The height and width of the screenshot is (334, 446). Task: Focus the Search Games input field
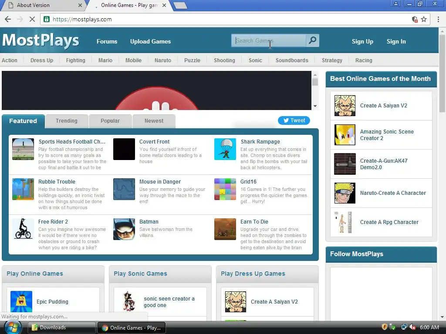pos(269,40)
